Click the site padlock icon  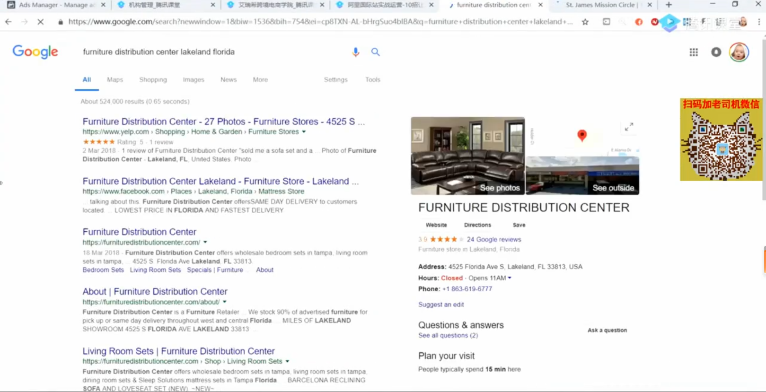point(61,22)
